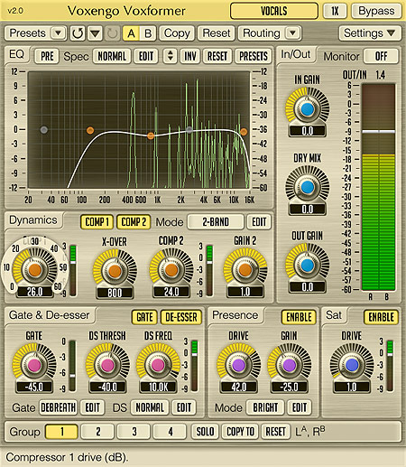Image resolution: width=406 pixels, height=467 pixels.
Task: Click the GATE threshold knob
Action: click(x=34, y=365)
